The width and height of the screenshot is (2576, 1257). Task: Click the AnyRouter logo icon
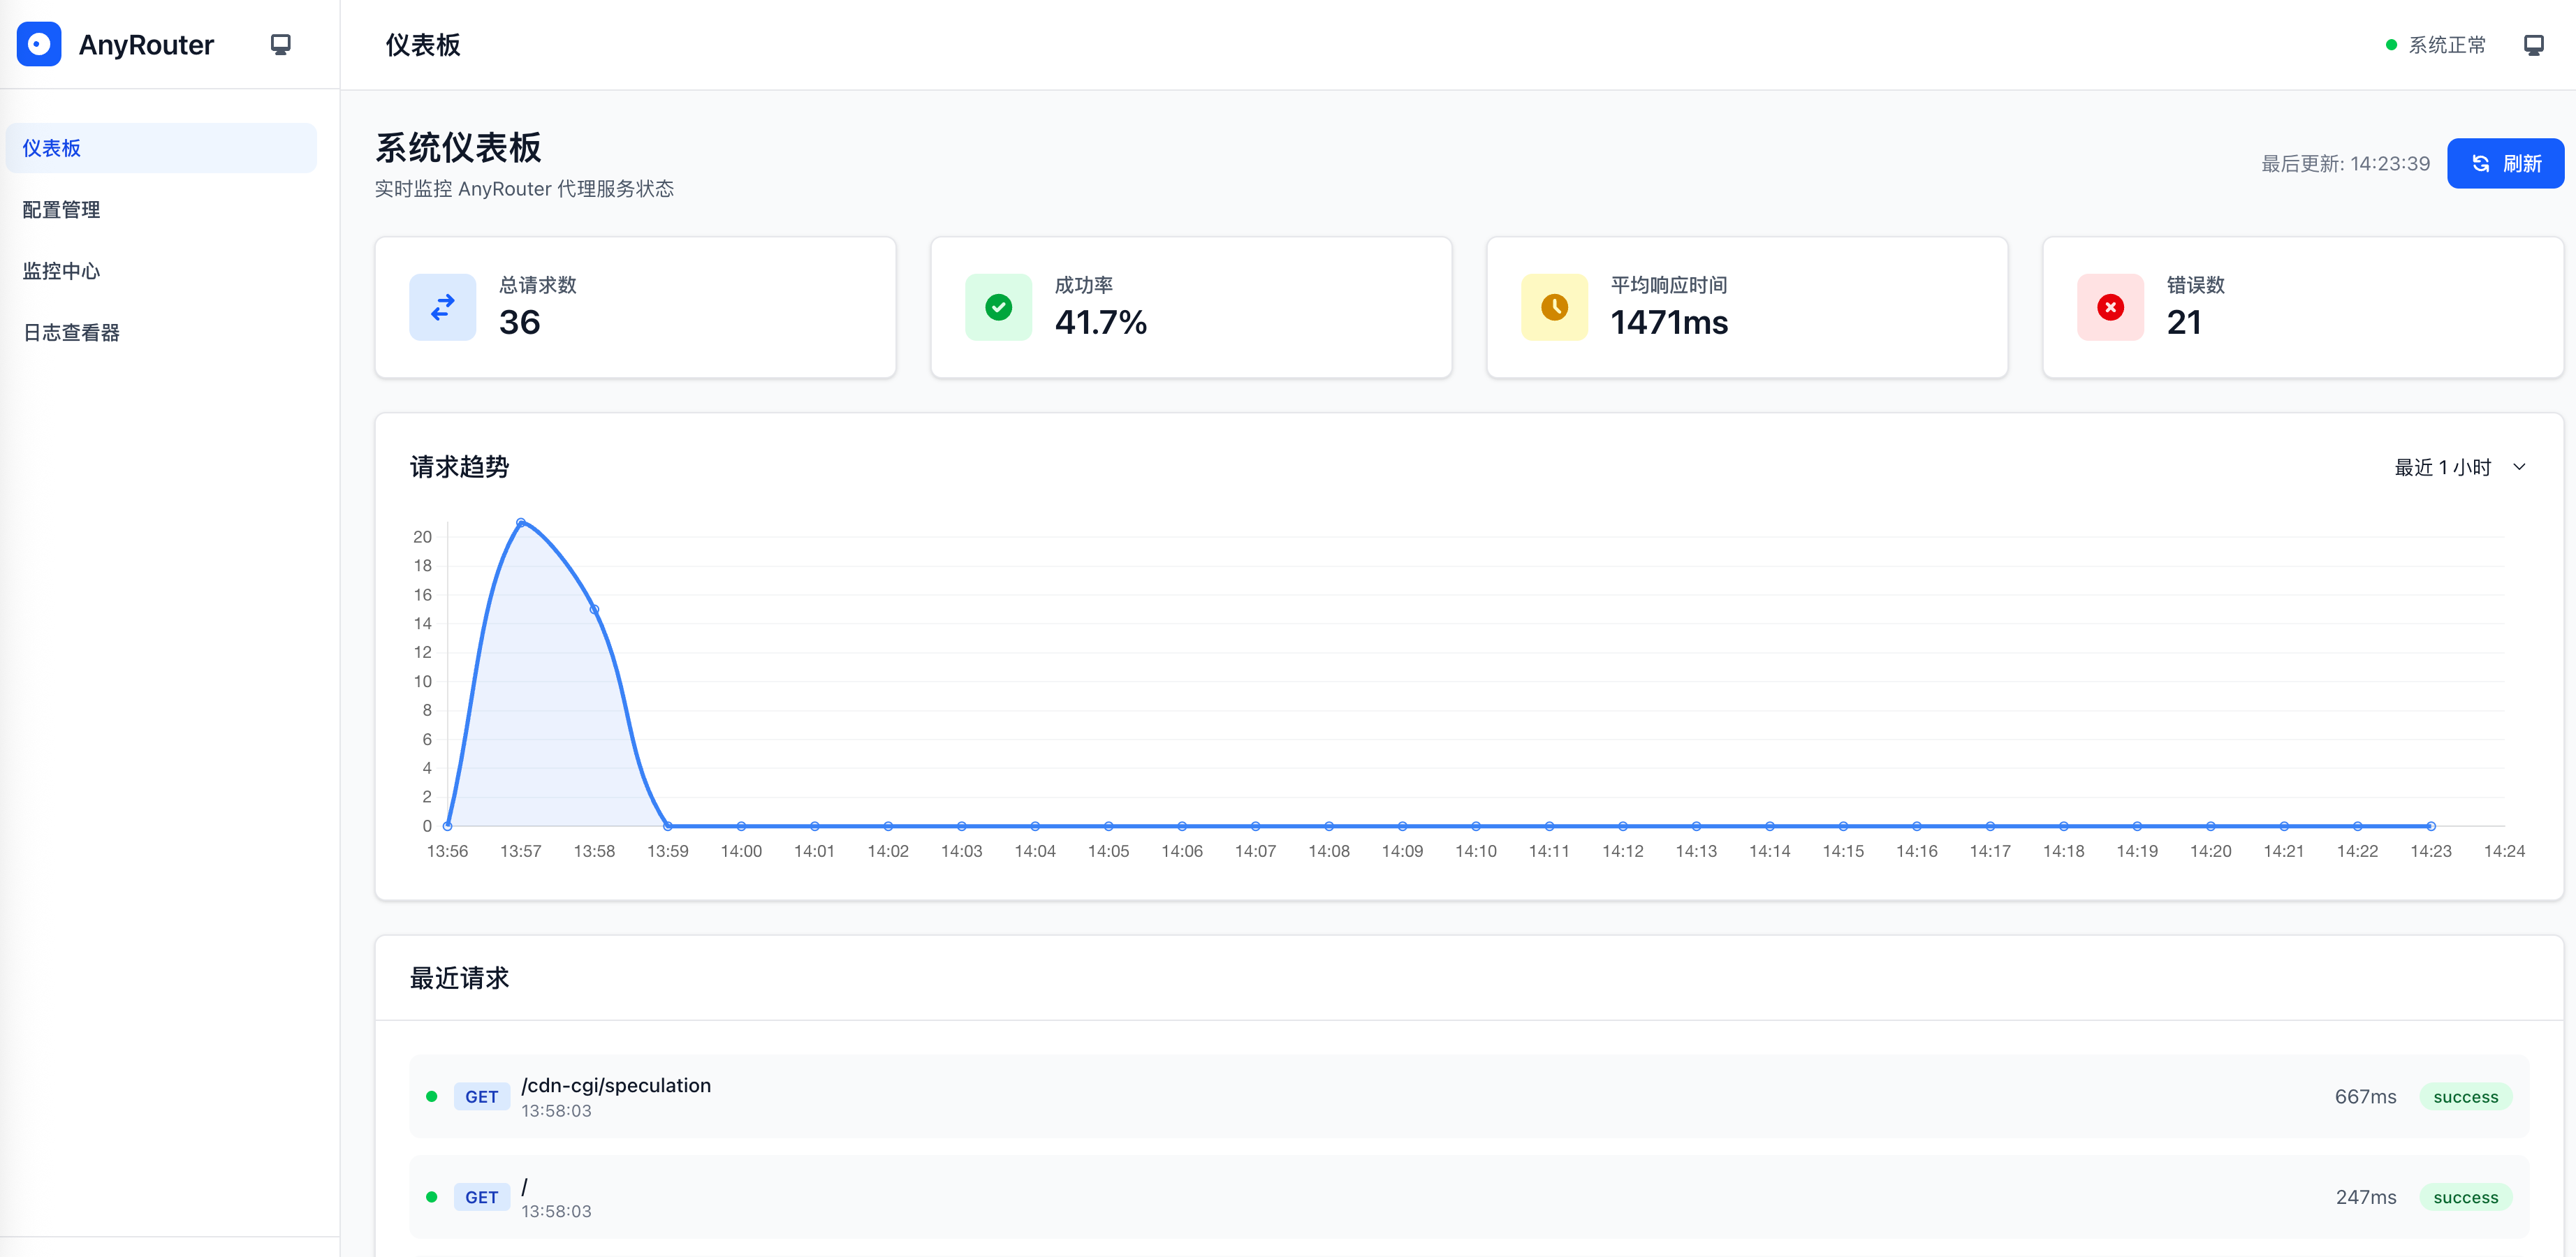click(39, 44)
